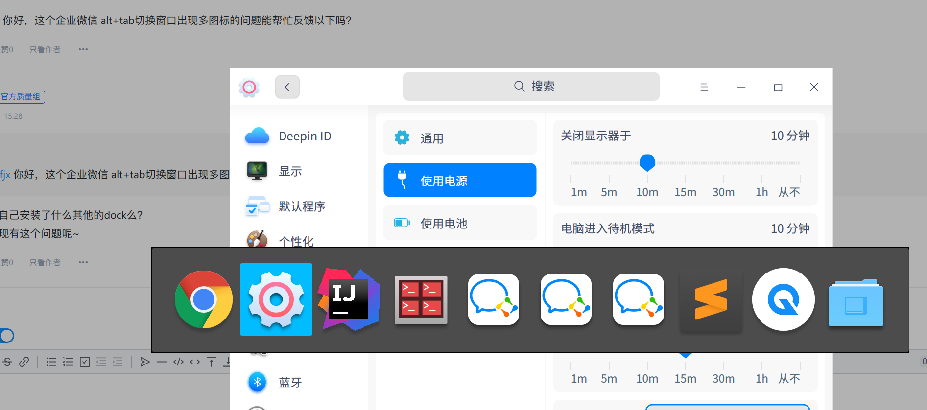Decrease indent in the editor toolbar
Screen dimensions: 927x410
(101, 362)
